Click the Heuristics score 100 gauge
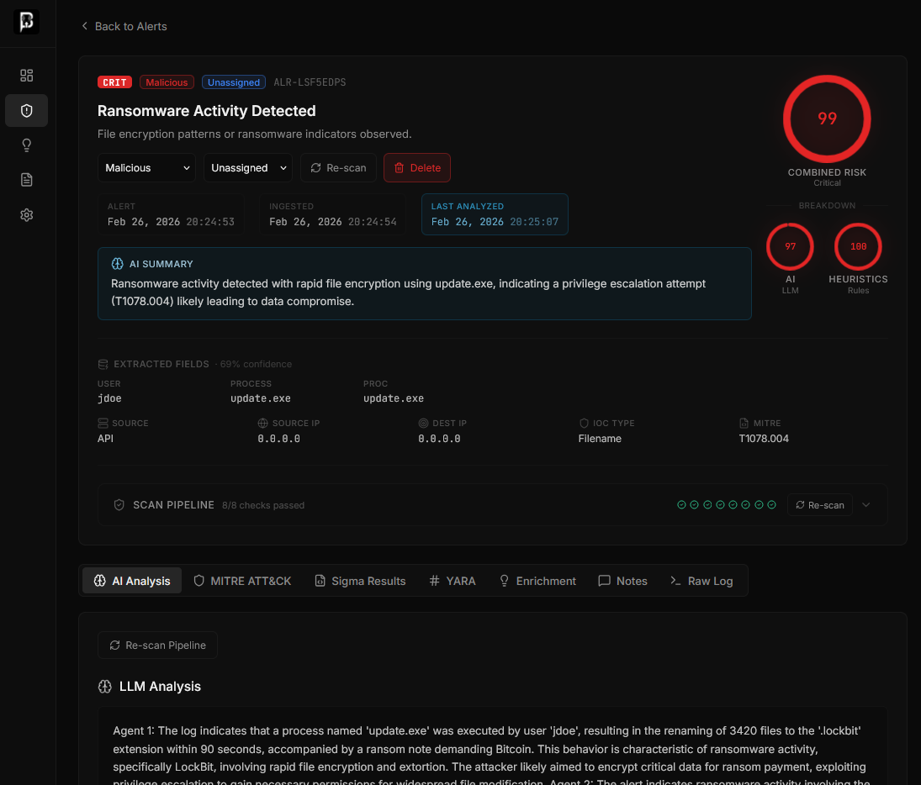This screenshot has width=921, height=785. (x=858, y=246)
